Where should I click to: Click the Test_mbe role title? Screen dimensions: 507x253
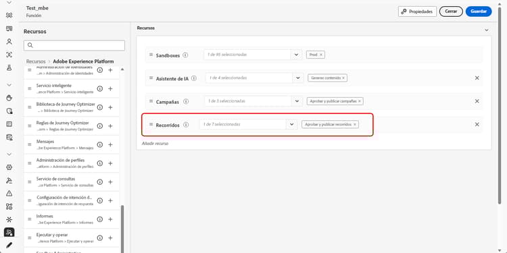tap(37, 8)
